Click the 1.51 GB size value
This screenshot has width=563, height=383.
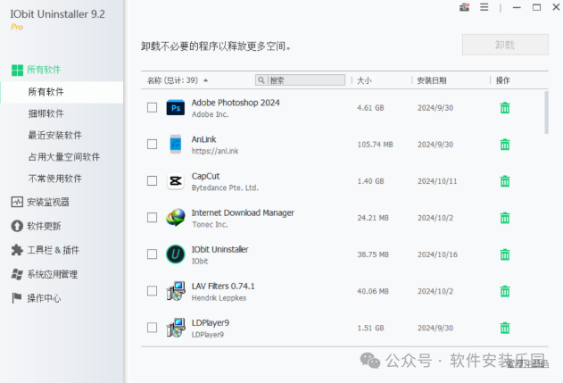click(x=370, y=328)
